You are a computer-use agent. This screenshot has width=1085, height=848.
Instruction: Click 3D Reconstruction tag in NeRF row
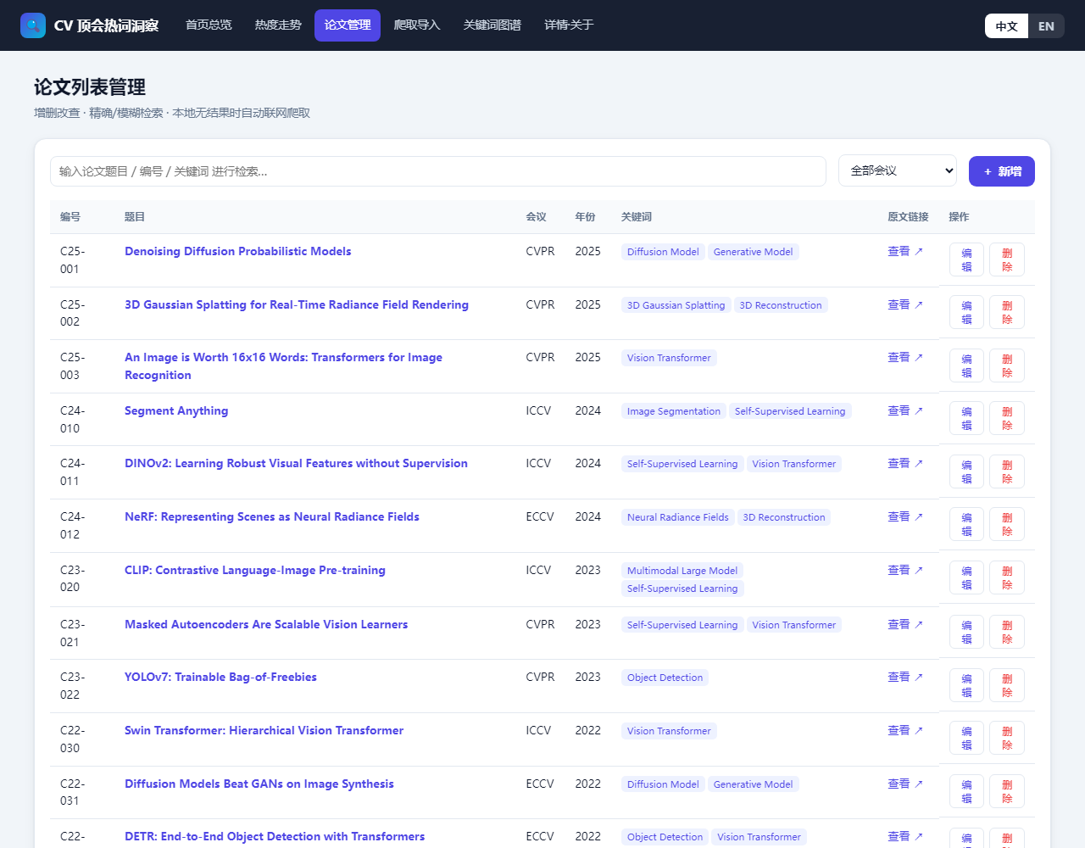(x=784, y=517)
